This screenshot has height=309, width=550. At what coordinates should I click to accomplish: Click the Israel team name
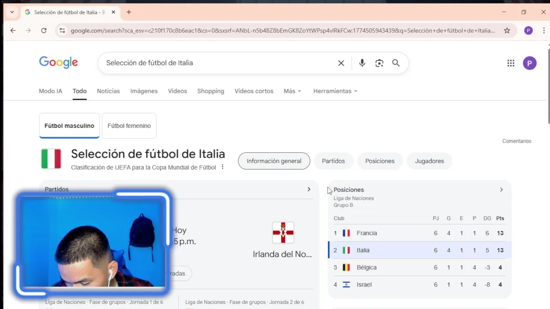364,285
